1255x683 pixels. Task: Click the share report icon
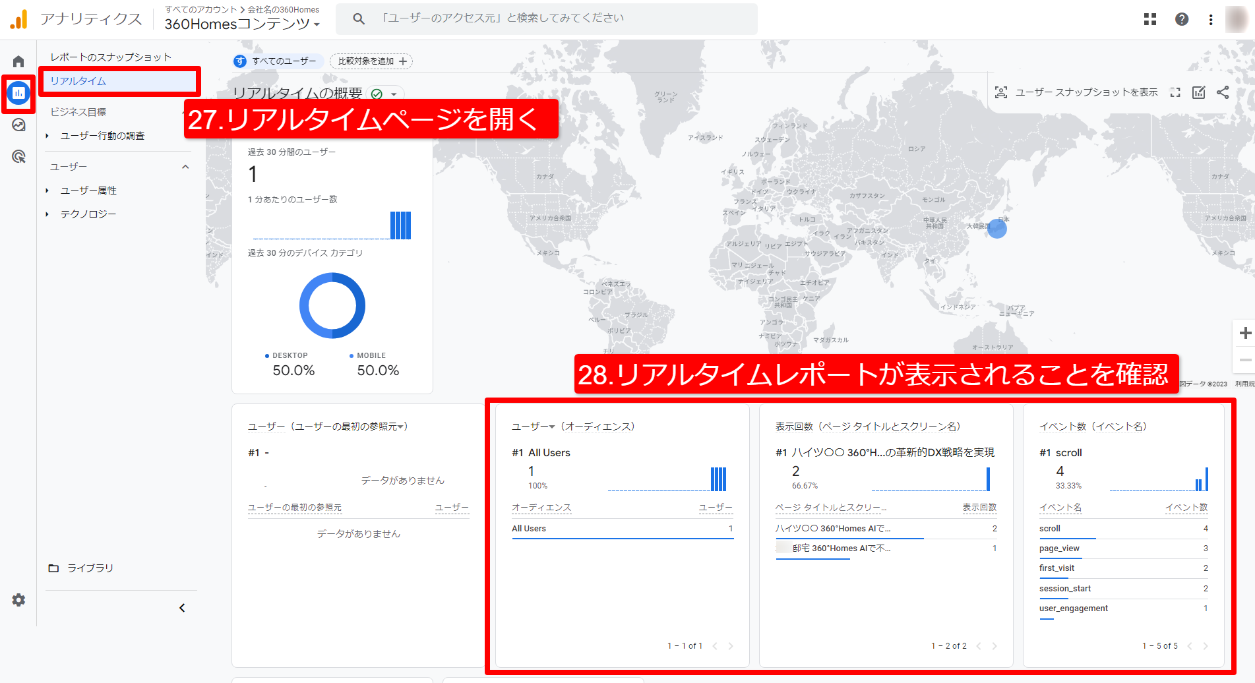pyautogui.click(x=1223, y=92)
